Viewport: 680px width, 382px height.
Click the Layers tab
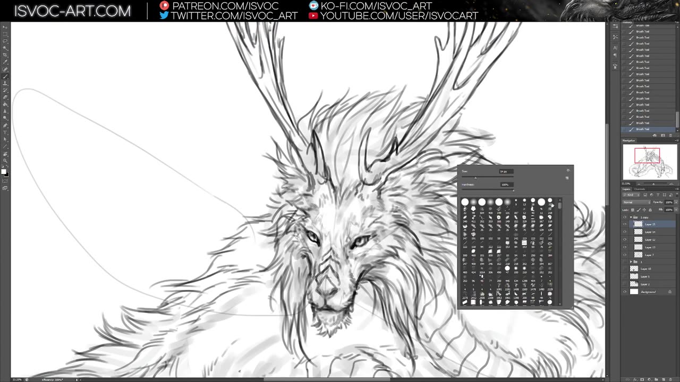(x=627, y=189)
